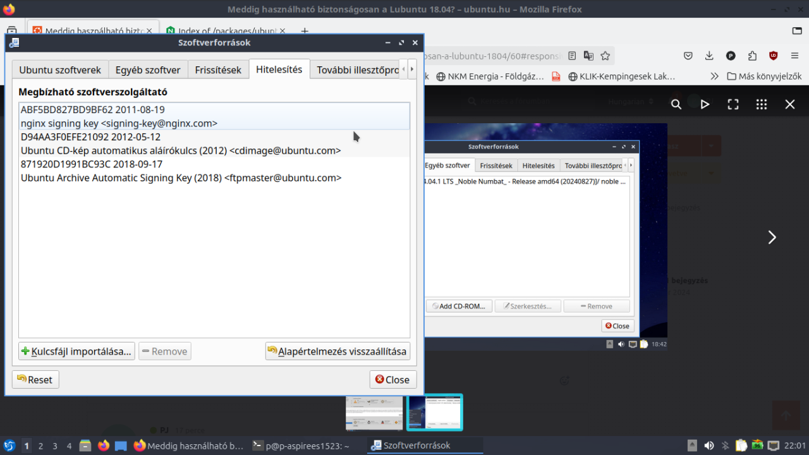Click Alapértelmezés visszaállítása button

click(338, 351)
